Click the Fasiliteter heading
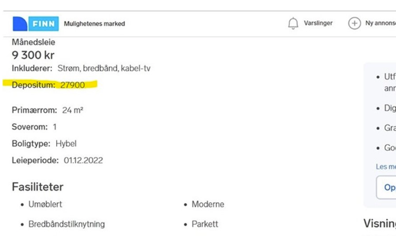 click(x=38, y=187)
